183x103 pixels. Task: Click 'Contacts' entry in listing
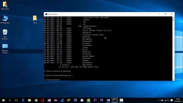87,33
